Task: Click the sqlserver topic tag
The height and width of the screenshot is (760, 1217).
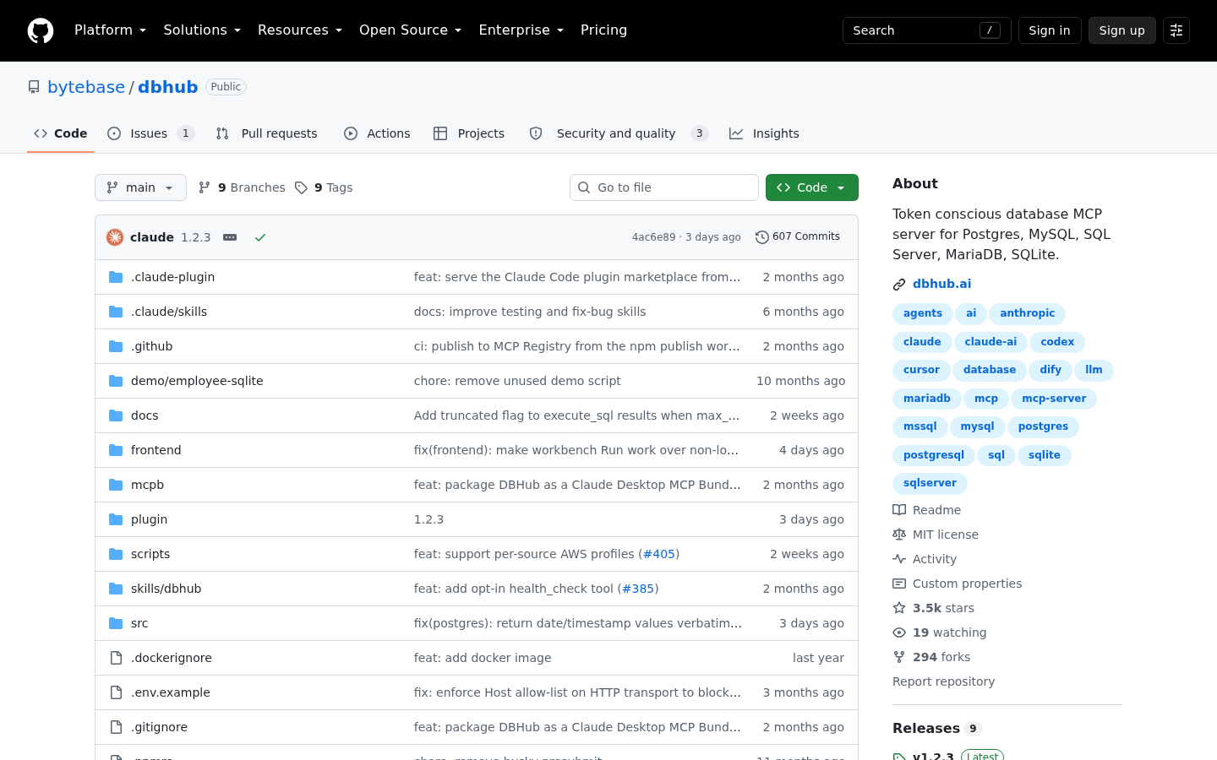Action: pos(930,483)
